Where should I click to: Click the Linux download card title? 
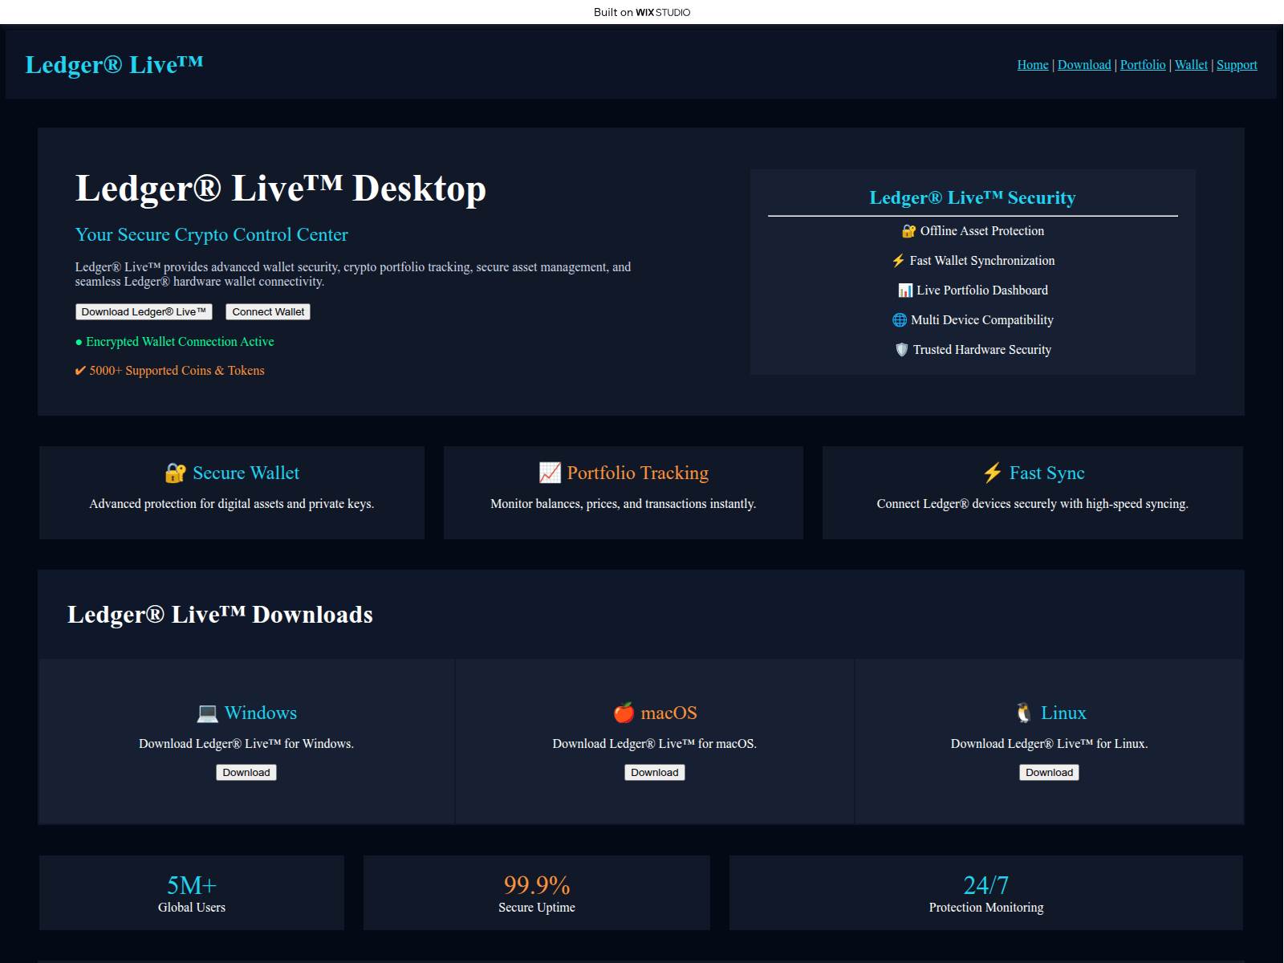click(x=1063, y=713)
